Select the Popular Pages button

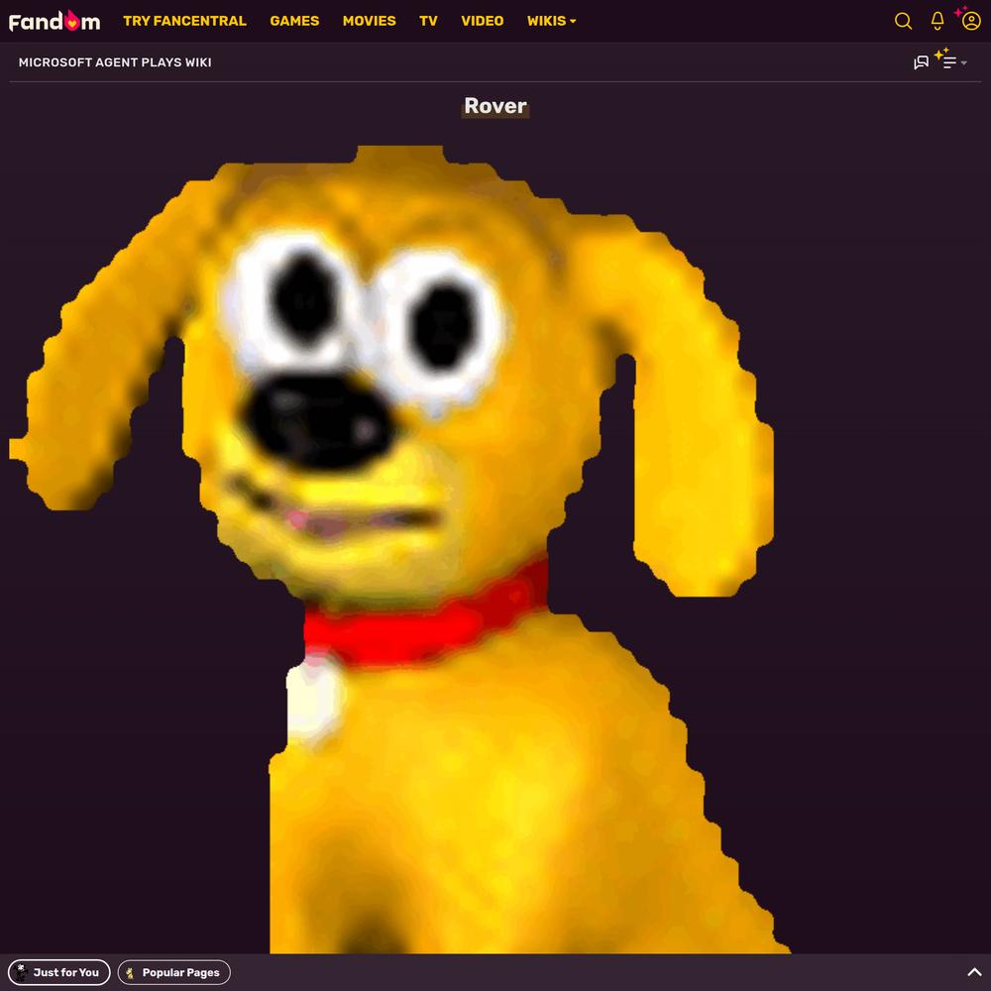coord(173,972)
